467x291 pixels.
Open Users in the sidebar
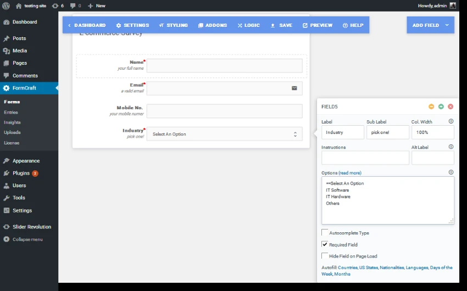(29, 186)
